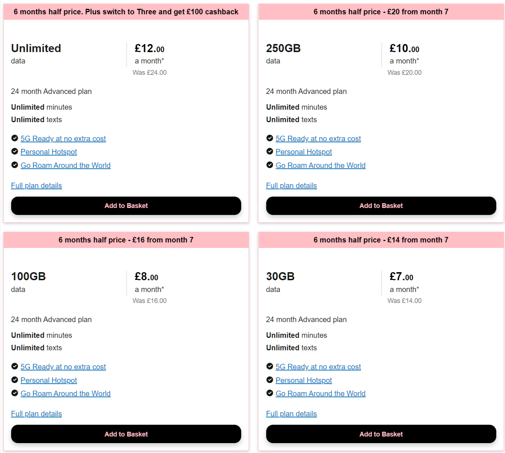
Task: Click the £20 from month 7 banner
Action: [x=381, y=12]
